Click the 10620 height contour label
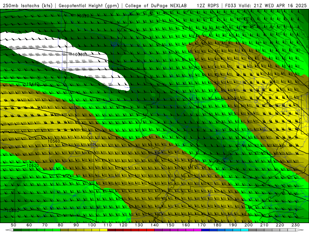The width and height of the screenshot is (309, 232). click(32, 165)
